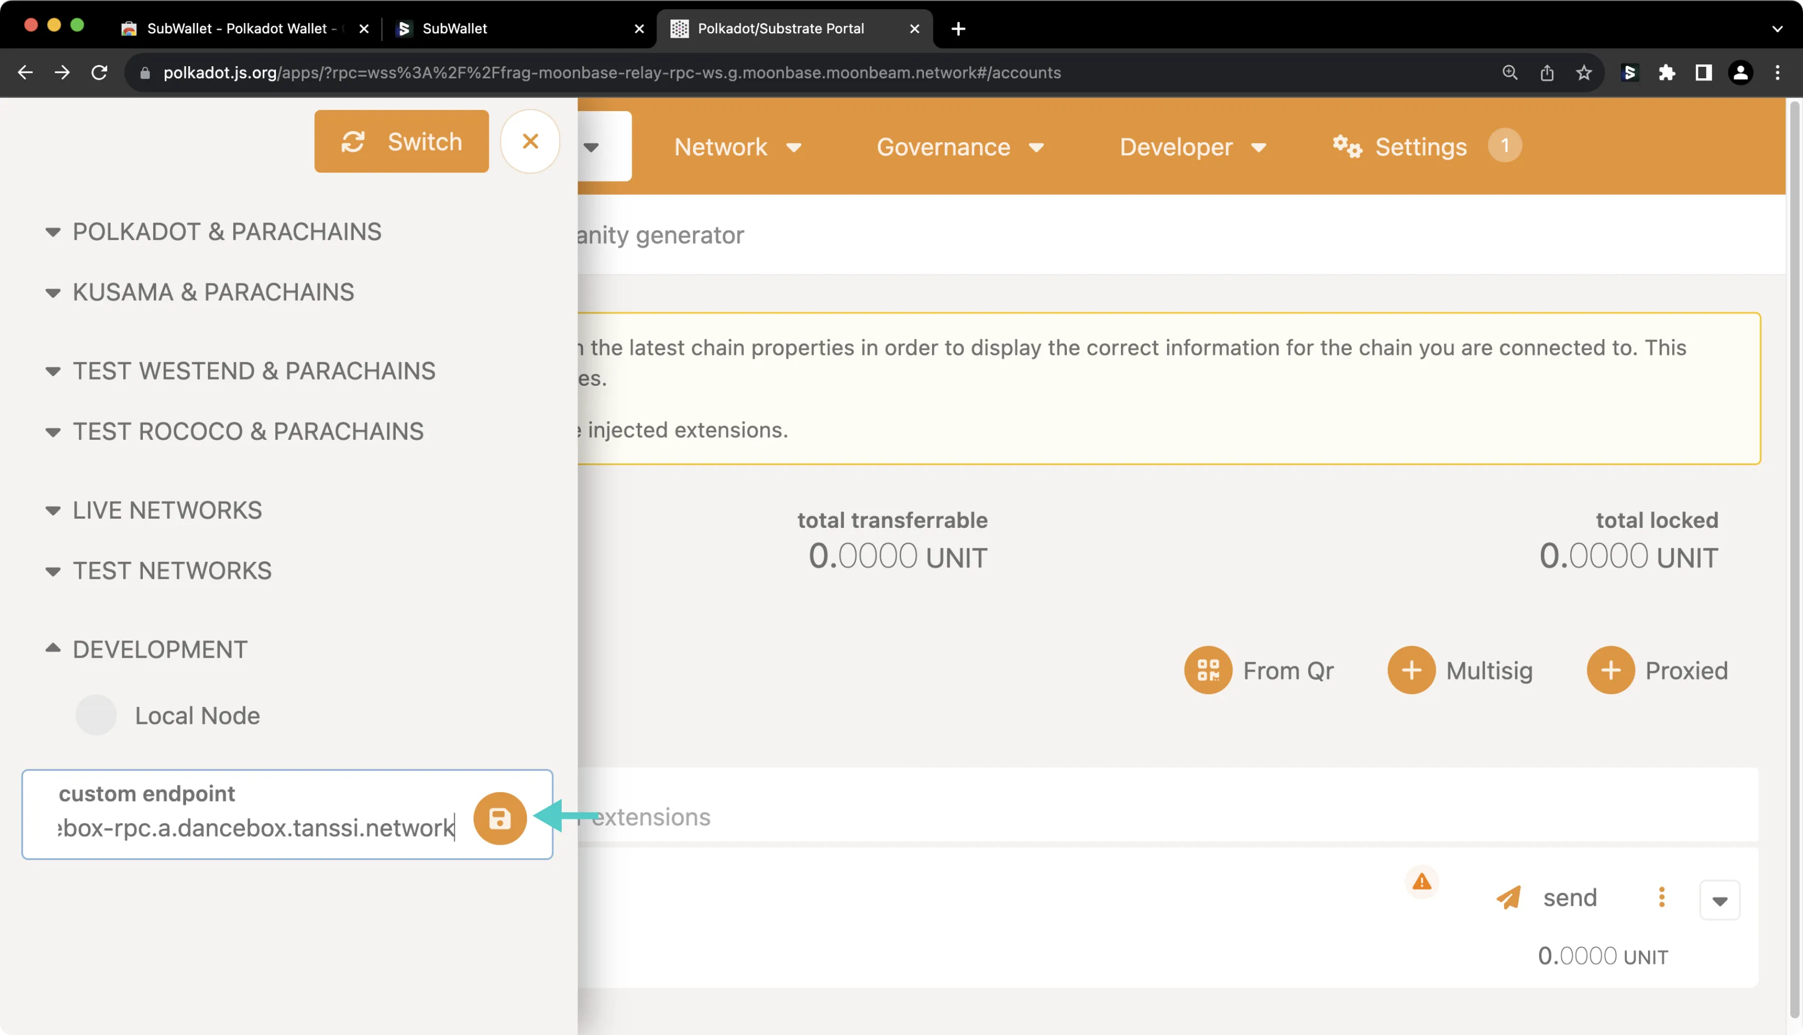1803x1035 pixels.
Task: Open the Chrome three-dot menu
Action: [x=1777, y=73]
